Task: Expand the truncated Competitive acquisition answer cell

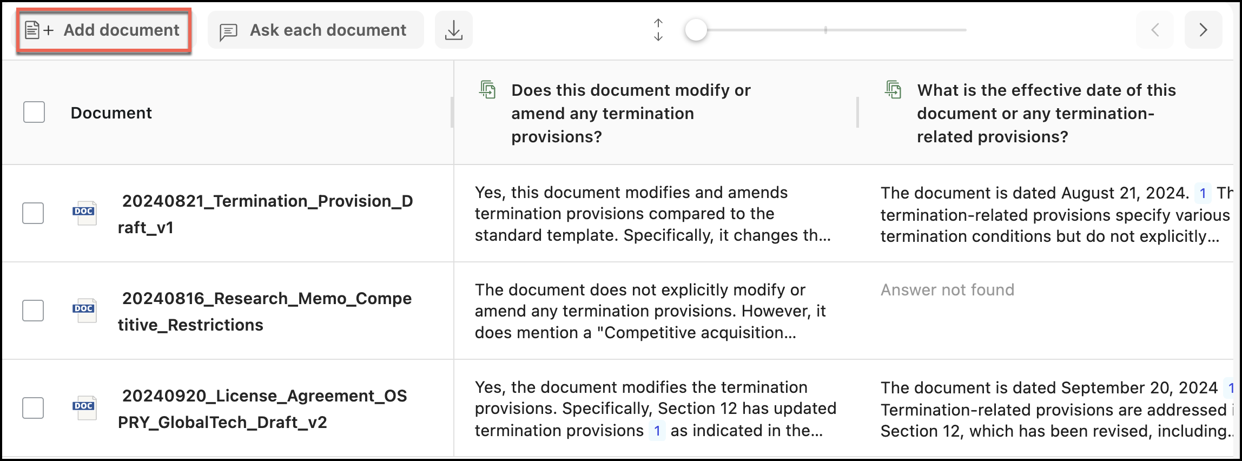Action: coord(649,311)
